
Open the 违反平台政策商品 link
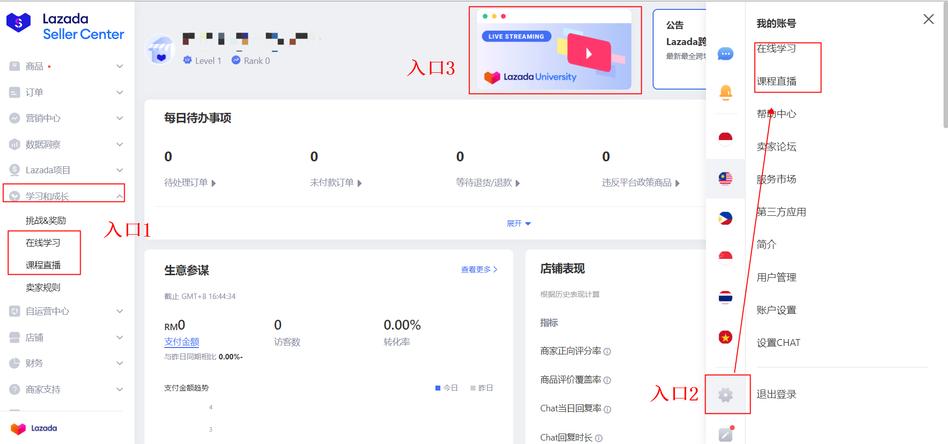(x=641, y=183)
